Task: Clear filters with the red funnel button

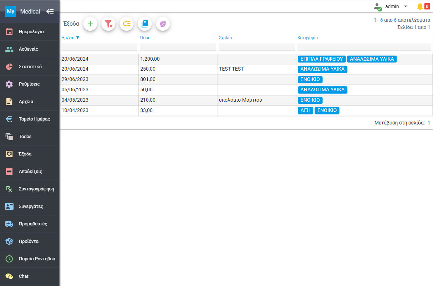Action: (108, 24)
